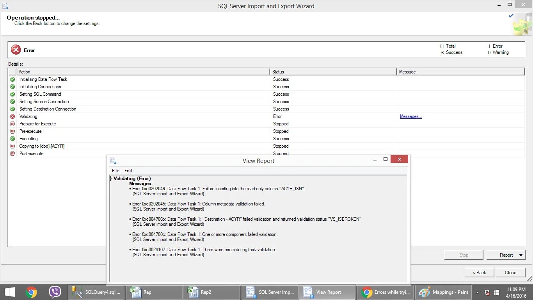Click the "< Back" button
The height and width of the screenshot is (300, 533).
pos(479,272)
